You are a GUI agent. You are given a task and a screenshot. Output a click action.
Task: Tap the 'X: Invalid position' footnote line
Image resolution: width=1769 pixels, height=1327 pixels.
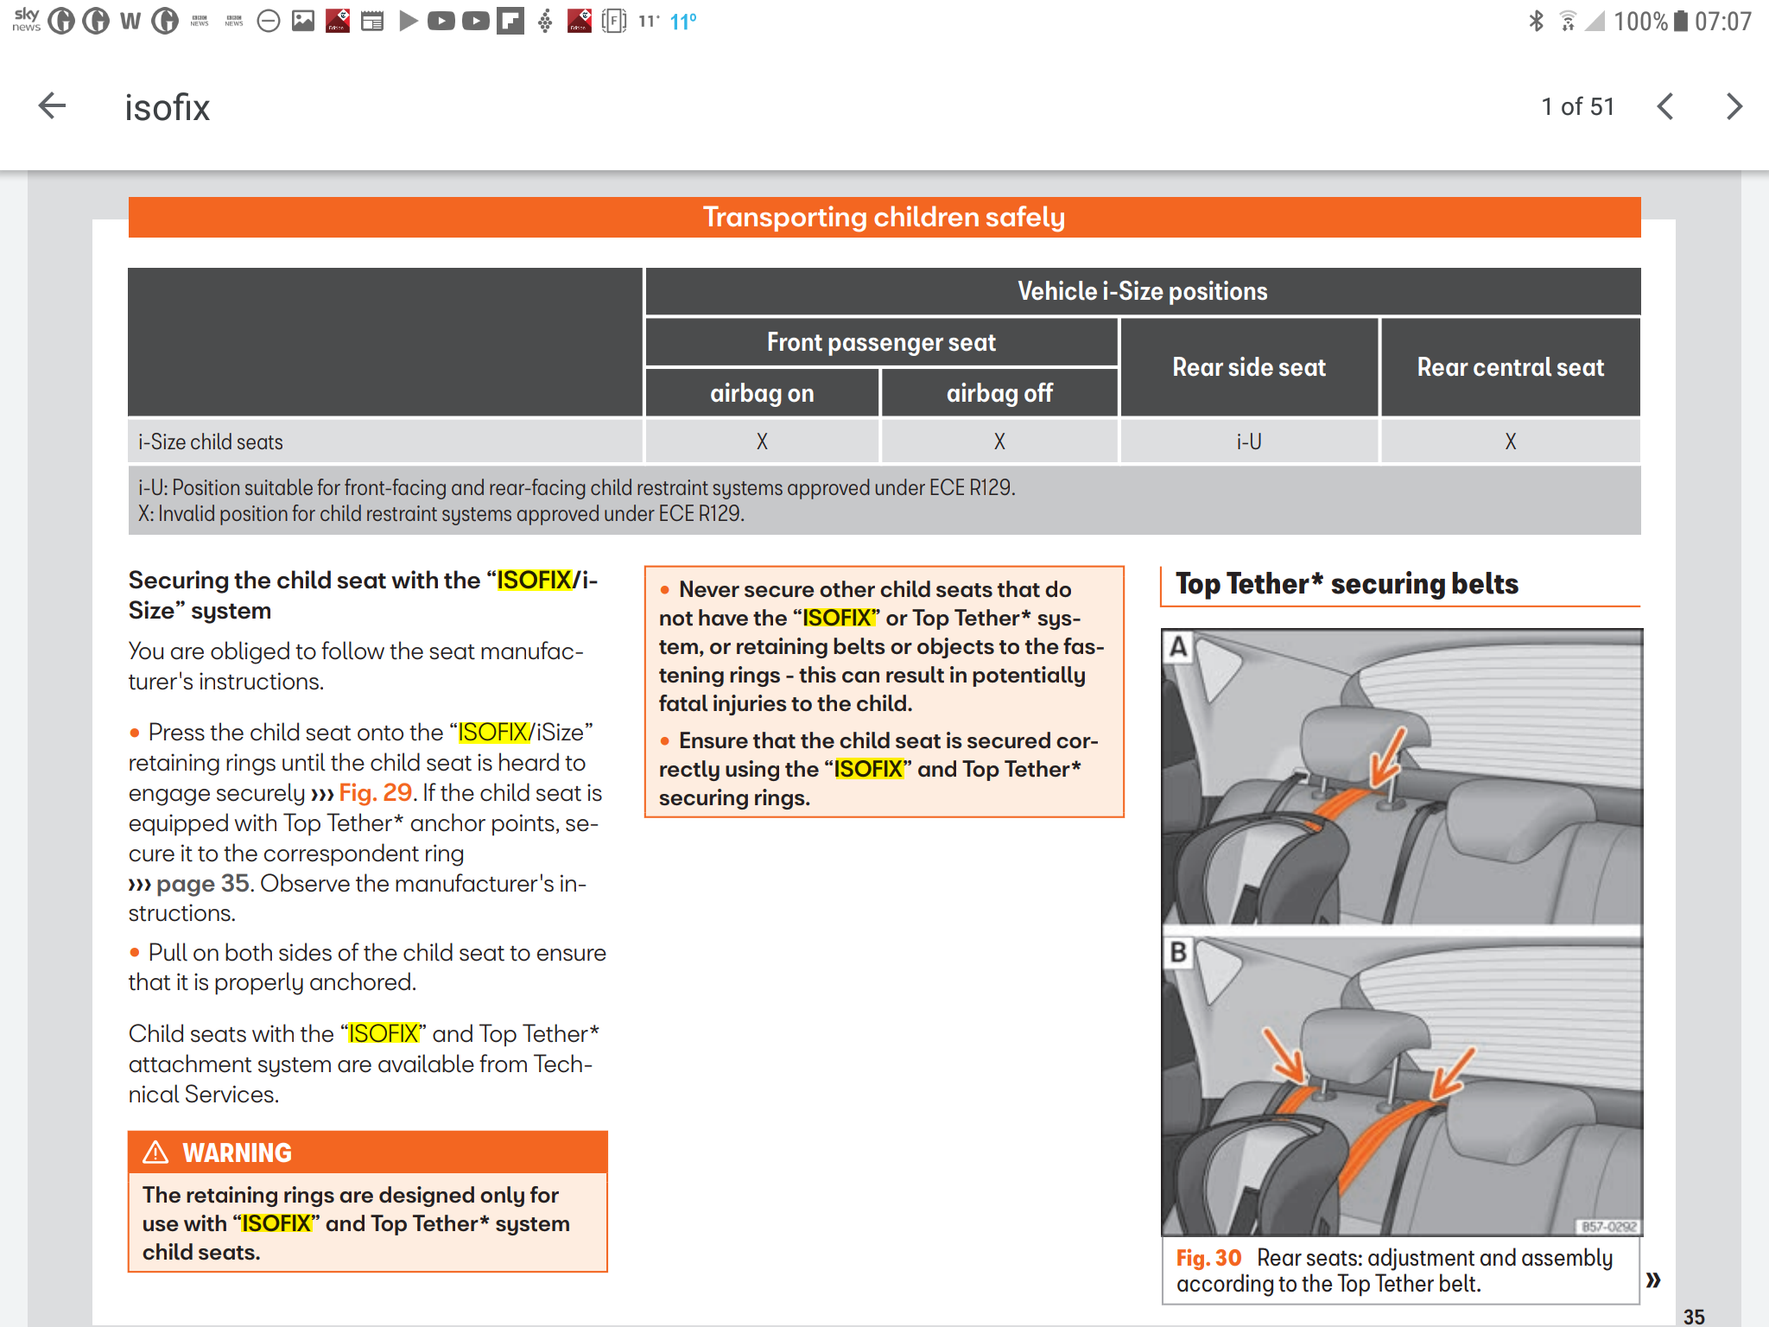(x=441, y=513)
